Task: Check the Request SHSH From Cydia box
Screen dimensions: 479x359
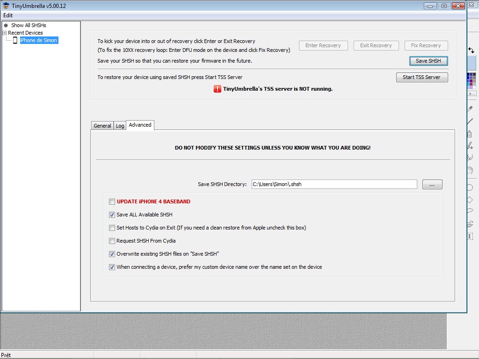Action: pos(112,241)
